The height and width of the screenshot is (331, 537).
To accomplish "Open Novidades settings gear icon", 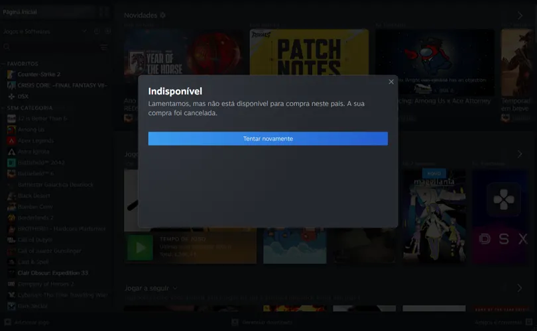I will pyautogui.click(x=162, y=15).
